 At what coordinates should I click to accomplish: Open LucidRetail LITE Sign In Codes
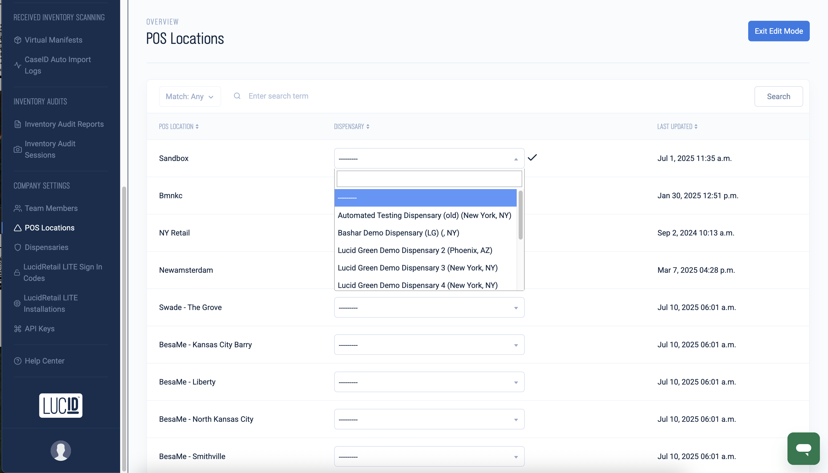point(63,272)
